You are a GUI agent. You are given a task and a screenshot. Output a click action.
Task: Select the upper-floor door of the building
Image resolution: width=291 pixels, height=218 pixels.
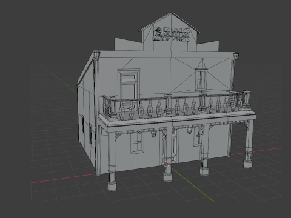(129, 90)
